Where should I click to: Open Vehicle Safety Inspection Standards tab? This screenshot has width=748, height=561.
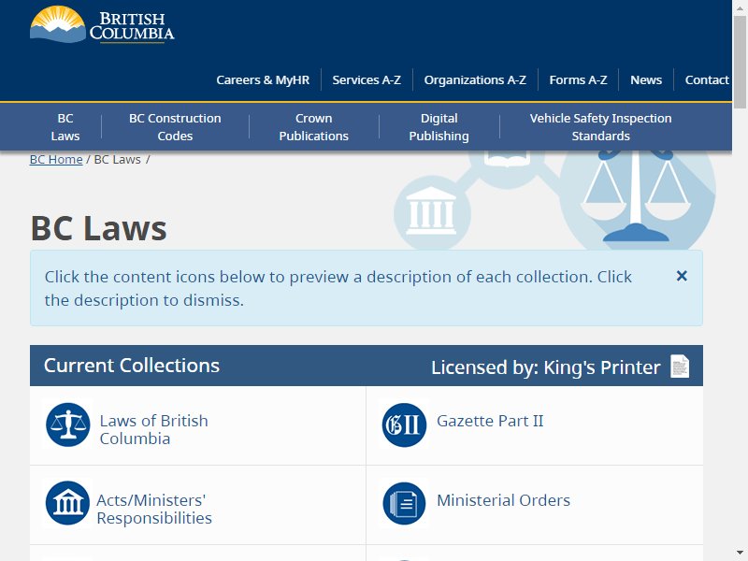[600, 127]
